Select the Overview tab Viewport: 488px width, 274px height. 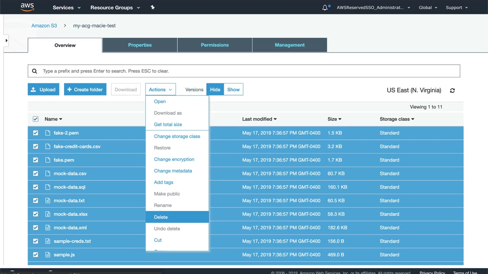65,45
